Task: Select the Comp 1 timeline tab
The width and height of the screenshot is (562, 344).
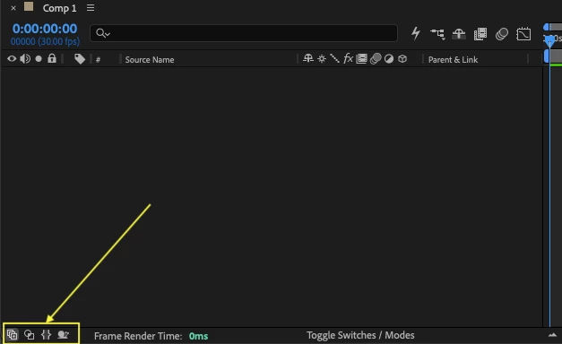Action: [x=59, y=8]
